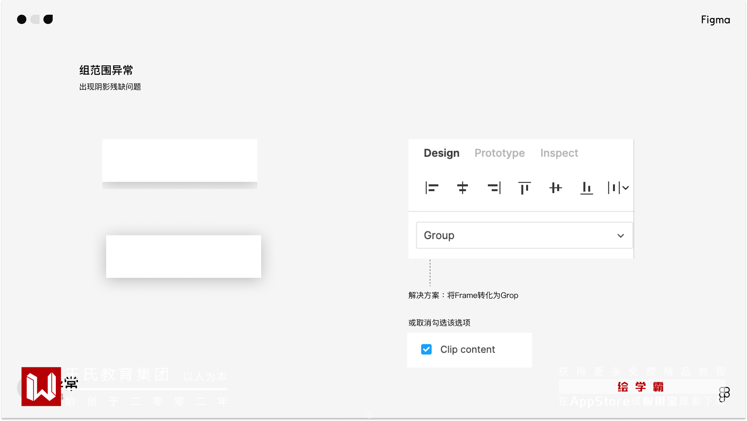This screenshot has width=747, height=421.
Task: Click the upper card with clipped shadow
Action: 179,161
